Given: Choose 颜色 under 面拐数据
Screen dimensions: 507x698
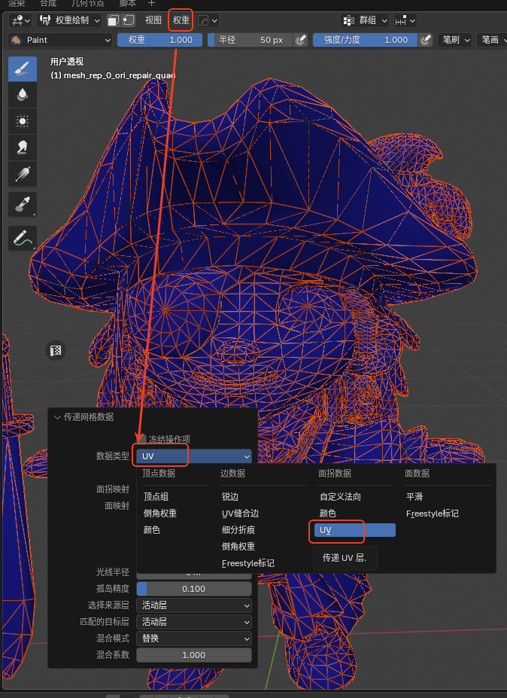Looking at the screenshot, I should point(328,514).
